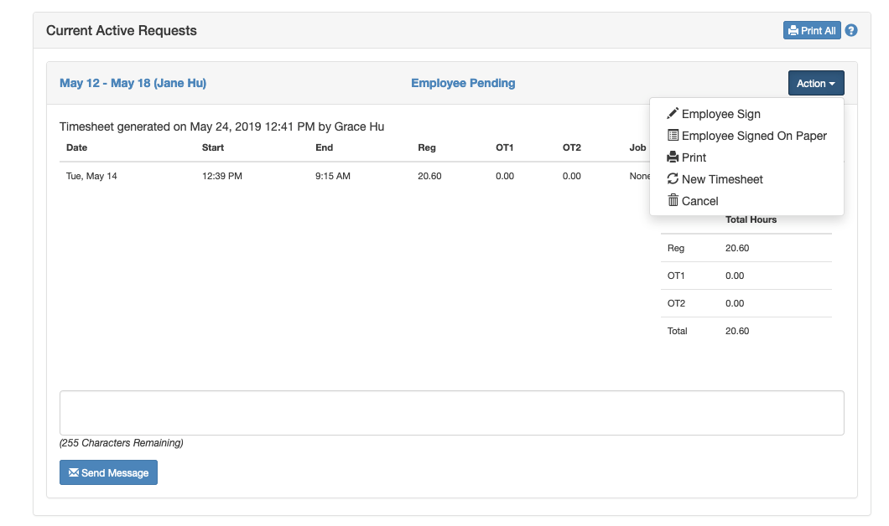
Task: Click the refresh icon for New Timesheet
Action: tap(673, 179)
